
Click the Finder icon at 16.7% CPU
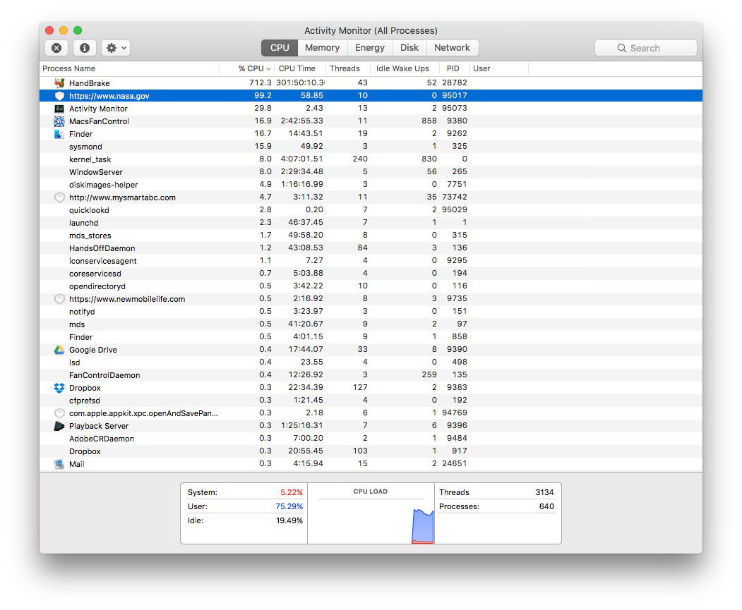coord(59,134)
